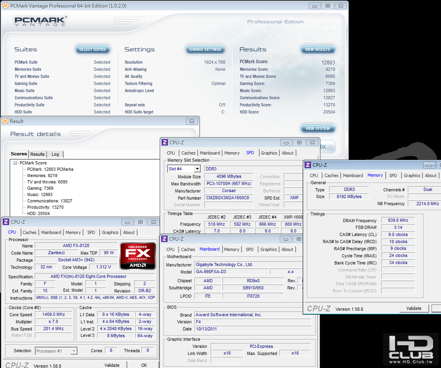Click VIEW RESULTS button
The height and width of the screenshot is (368, 441).
point(318,49)
